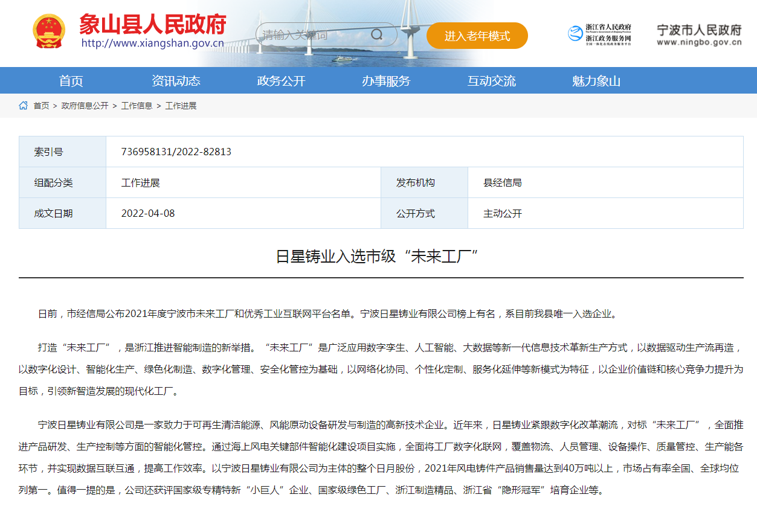Click 工作信息 breadcrumb link
The height and width of the screenshot is (506, 757).
click(x=137, y=106)
